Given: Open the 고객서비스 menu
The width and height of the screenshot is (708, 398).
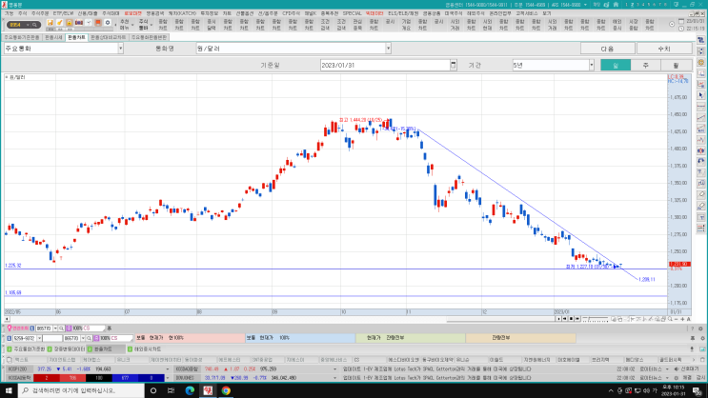Looking at the screenshot, I should tap(527, 13).
